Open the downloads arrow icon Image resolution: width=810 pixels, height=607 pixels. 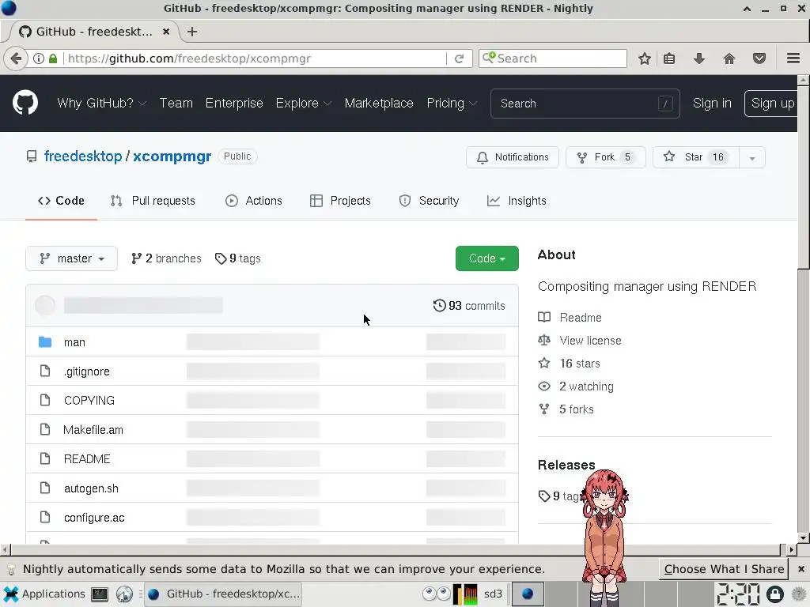coord(699,58)
